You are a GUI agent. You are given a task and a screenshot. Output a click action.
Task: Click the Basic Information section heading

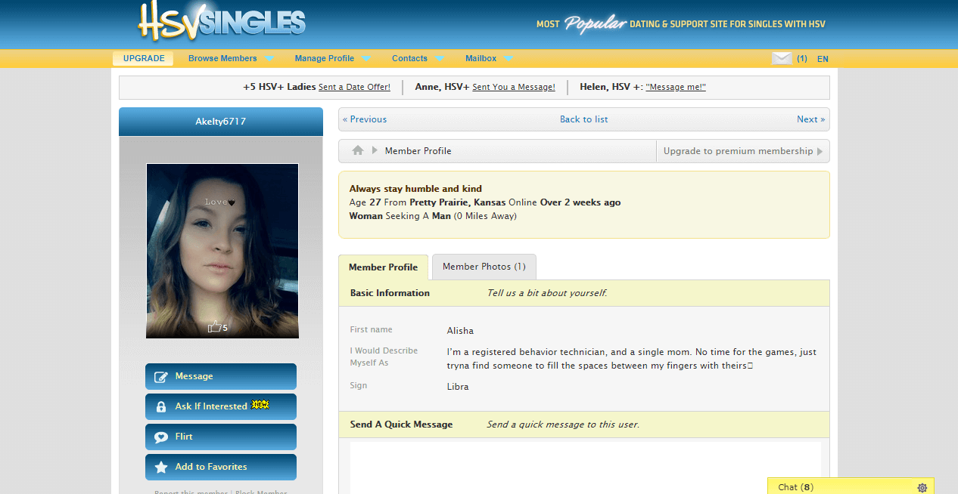click(x=390, y=293)
